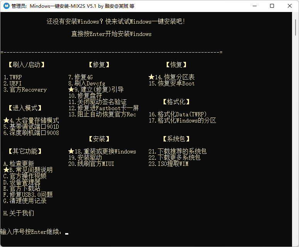This screenshot has height=247, width=299.
Task: Select option 19.安装驱动
Action: [x=85, y=158]
